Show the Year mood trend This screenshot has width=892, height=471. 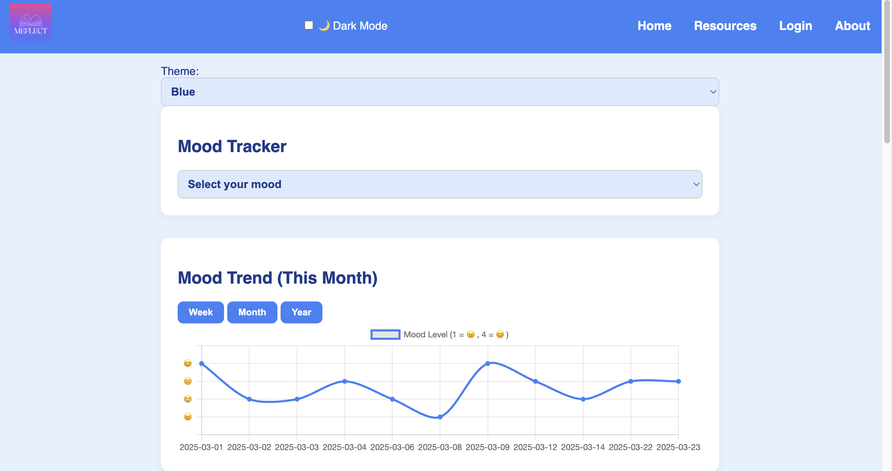[x=301, y=312]
